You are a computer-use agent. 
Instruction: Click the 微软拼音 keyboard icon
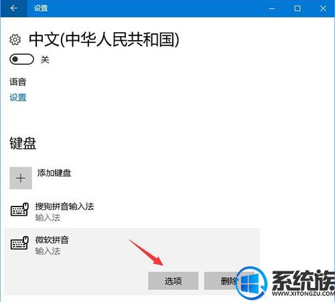click(19, 243)
